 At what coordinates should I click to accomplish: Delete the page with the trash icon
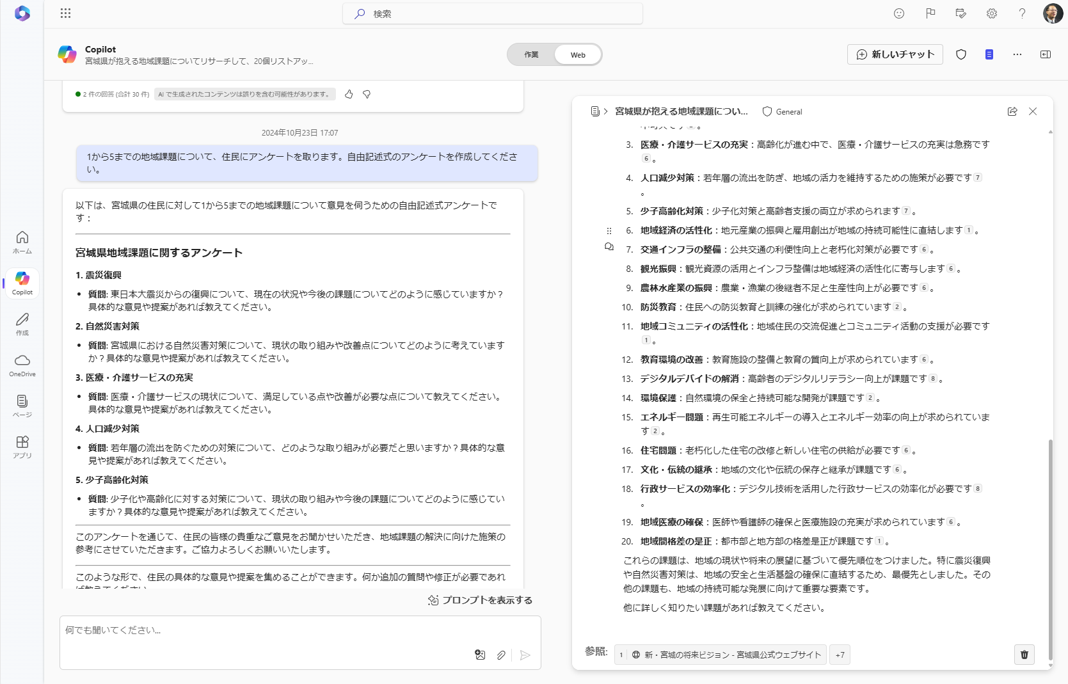(1024, 655)
